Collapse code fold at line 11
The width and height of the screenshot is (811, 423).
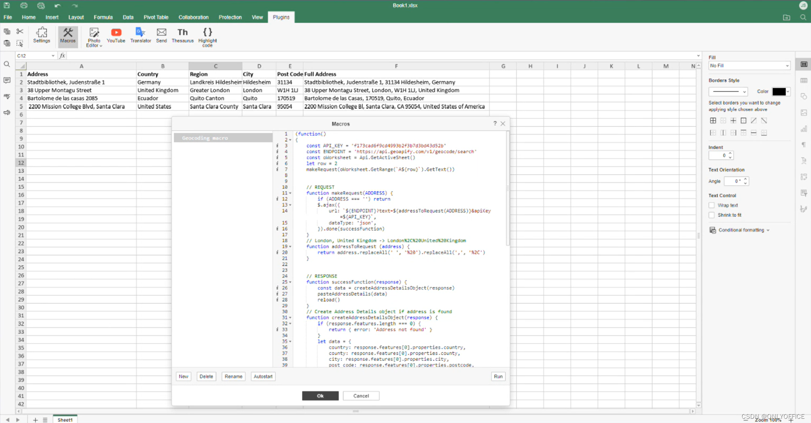[x=290, y=193]
